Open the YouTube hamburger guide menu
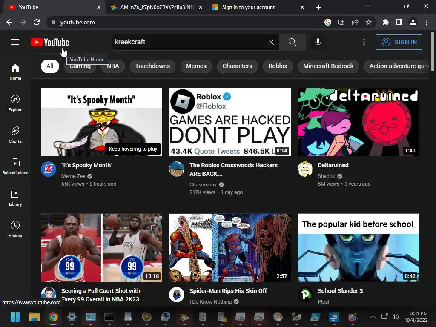This screenshot has width=436, height=327. (x=15, y=42)
